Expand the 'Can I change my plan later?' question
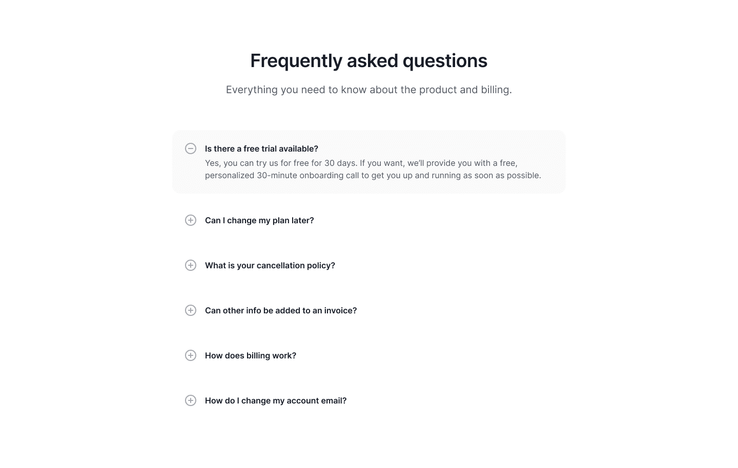Image resolution: width=738 pixels, height=468 pixels. coord(259,220)
